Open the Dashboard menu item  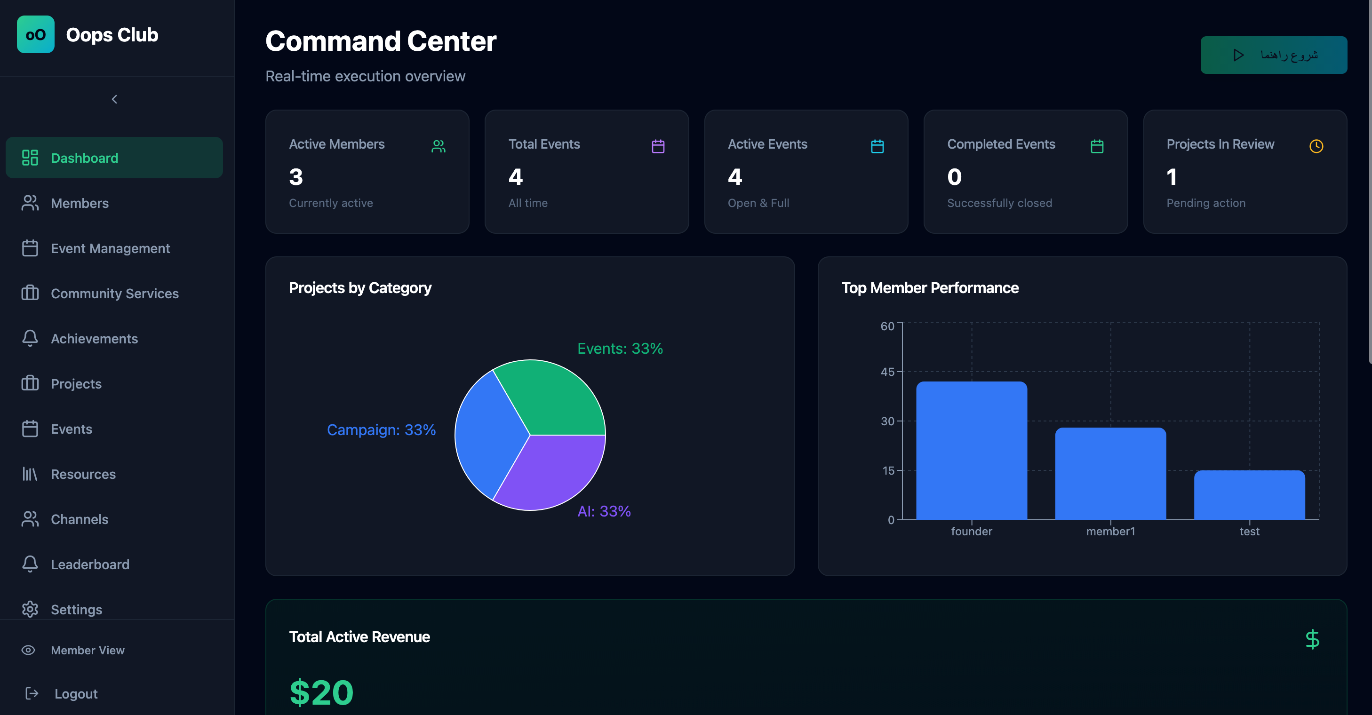point(114,158)
